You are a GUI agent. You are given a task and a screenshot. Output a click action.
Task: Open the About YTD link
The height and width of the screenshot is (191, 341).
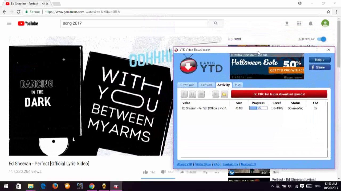coord(184,164)
